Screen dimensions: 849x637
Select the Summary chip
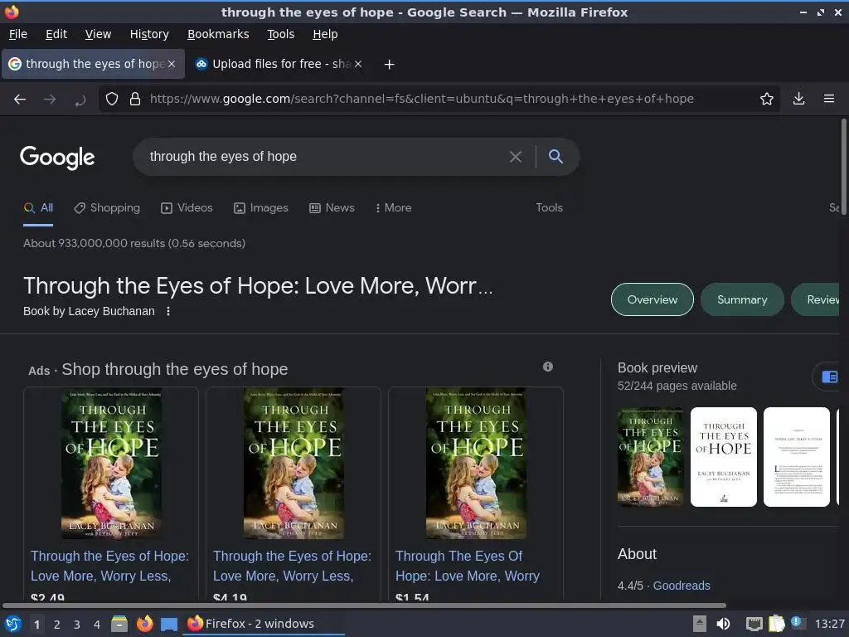point(742,299)
